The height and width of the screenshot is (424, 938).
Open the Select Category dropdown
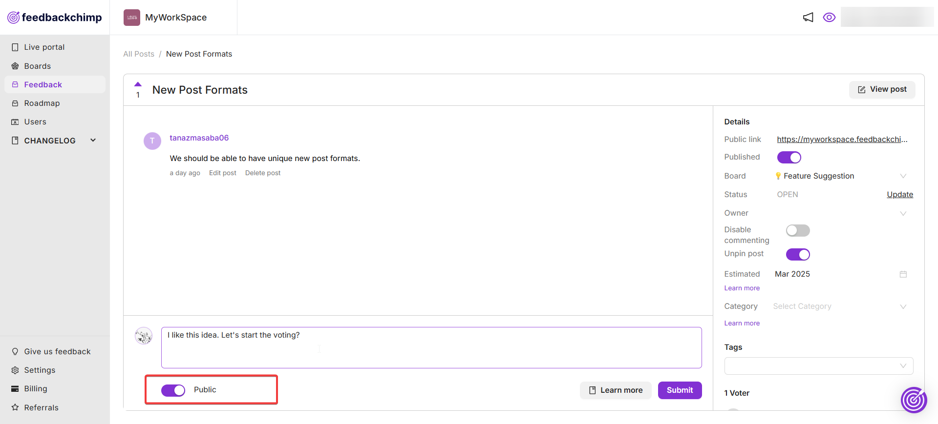click(841, 306)
